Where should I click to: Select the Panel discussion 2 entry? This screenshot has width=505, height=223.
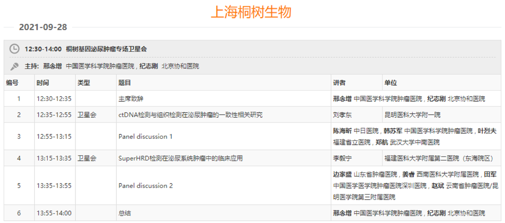(x=145, y=186)
